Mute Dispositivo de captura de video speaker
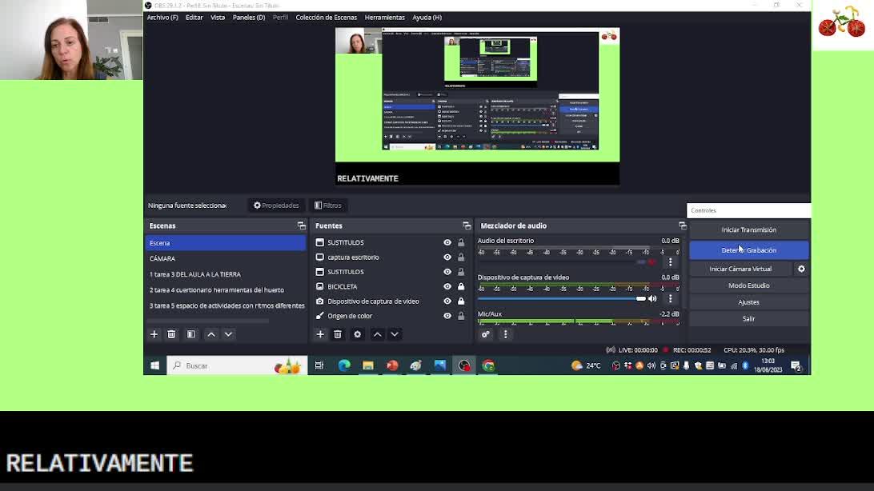This screenshot has height=491, width=874. tap(652, 298)
